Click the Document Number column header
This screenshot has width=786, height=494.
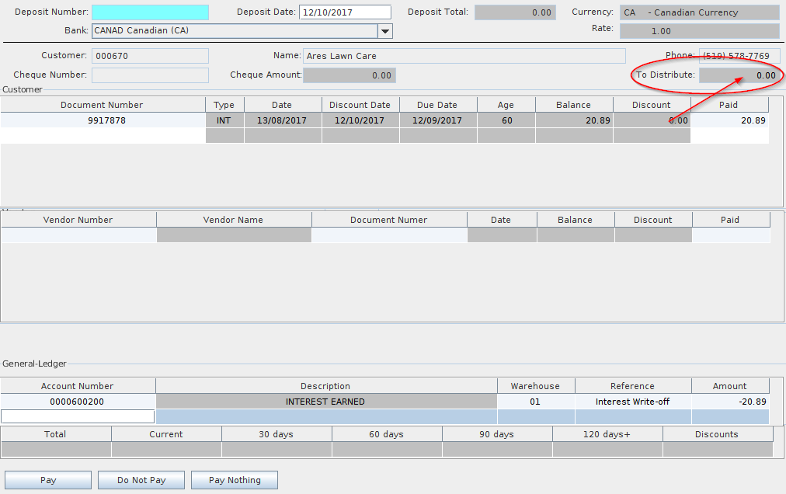tap(103, 105)
